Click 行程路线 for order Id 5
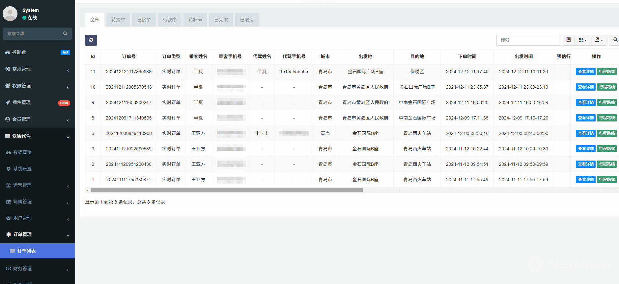Viewport: 619px width, 284px height. [606, 133]
